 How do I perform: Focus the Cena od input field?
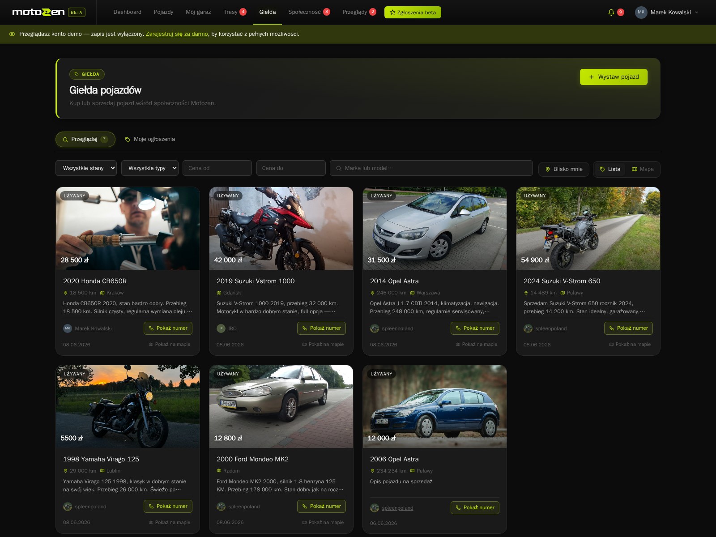click(217, 168)
